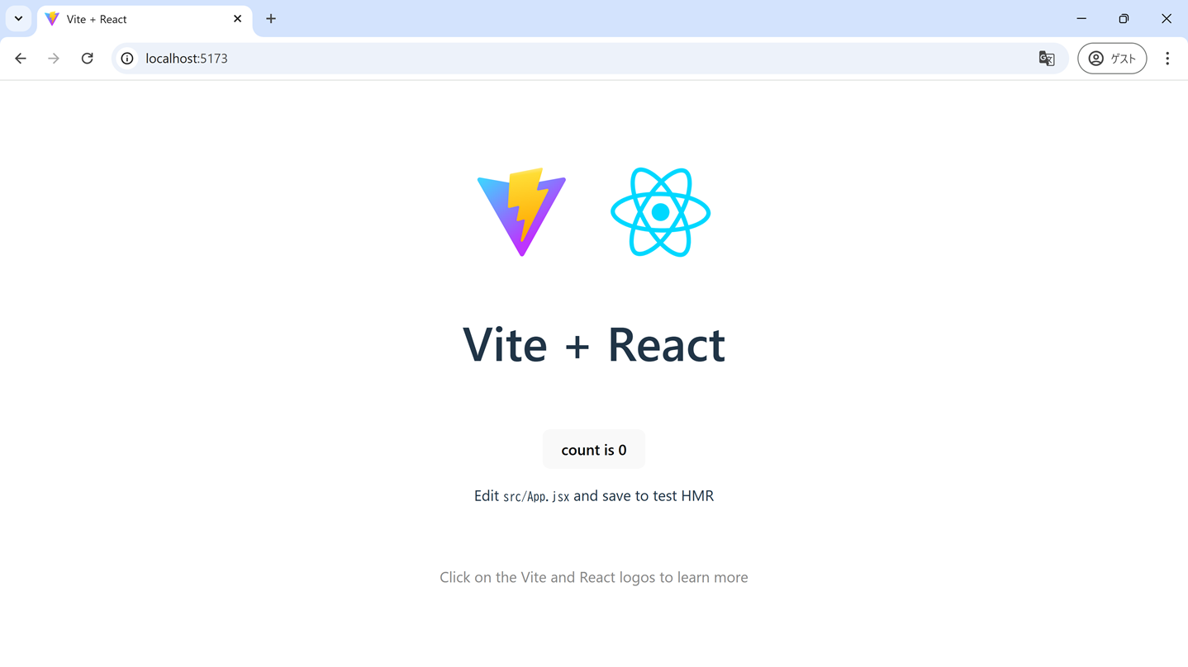Click the browser forward arrow
This screenshot has height=667, width=1188.
point(54,59)
